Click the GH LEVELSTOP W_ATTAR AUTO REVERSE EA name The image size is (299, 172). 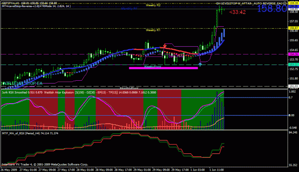(x=249, y=3)
